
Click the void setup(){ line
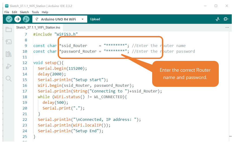[48, 63]
